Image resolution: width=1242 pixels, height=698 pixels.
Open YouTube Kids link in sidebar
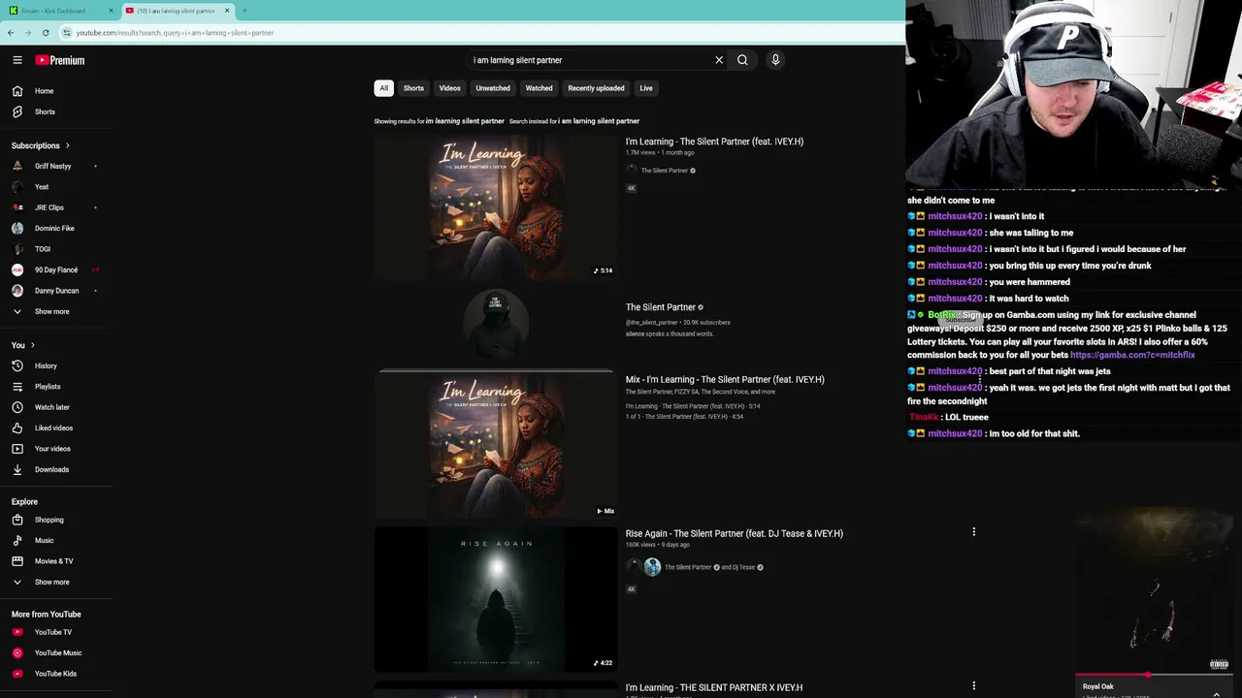coord(56,674)
